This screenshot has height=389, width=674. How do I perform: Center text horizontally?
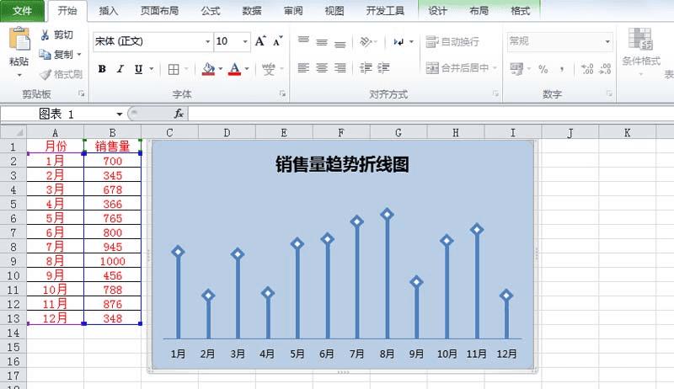322,68
